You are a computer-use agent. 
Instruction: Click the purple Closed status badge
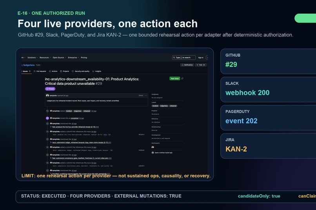[50, 89]
